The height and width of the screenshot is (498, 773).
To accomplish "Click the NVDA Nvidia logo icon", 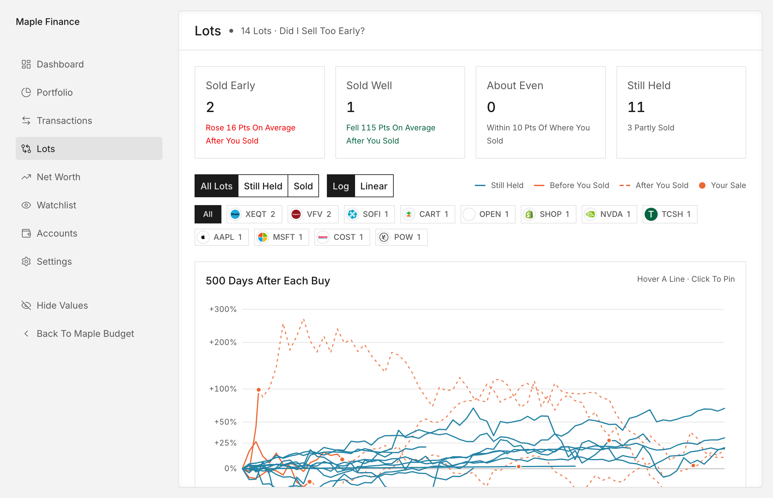I will point(590,214).
